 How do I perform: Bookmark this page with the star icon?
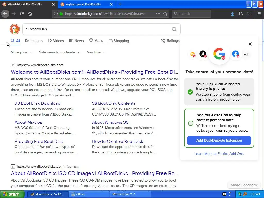[165, 14]
